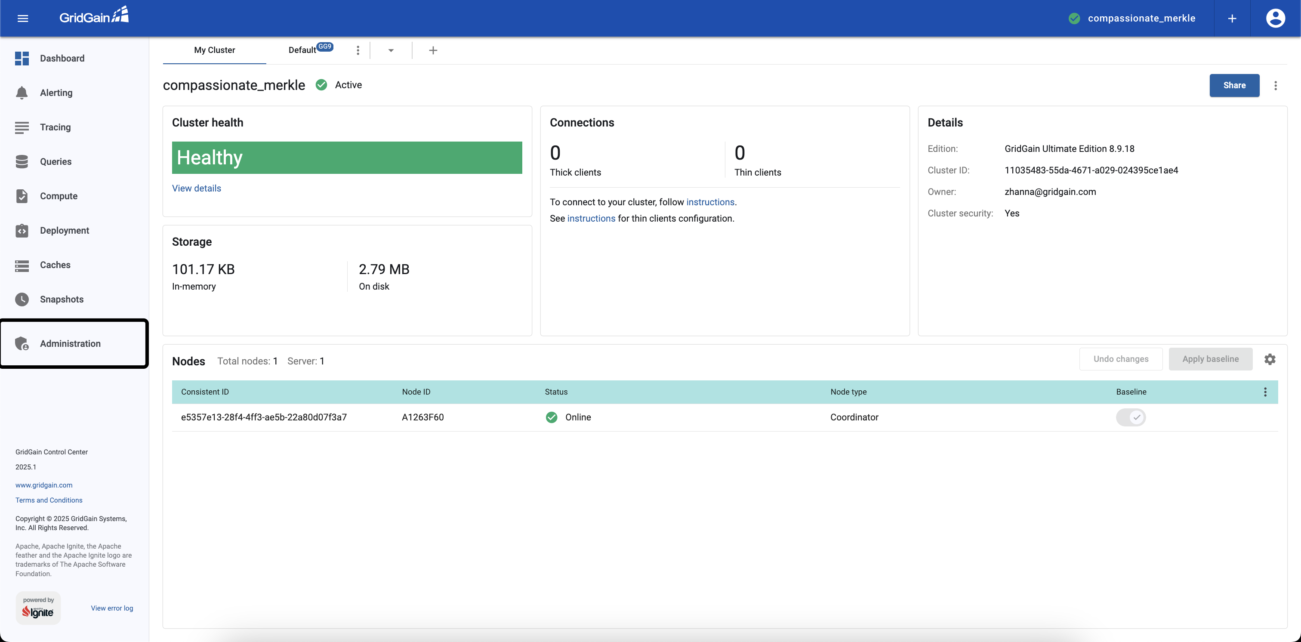
Task: Go to the Tracing sidebar item
Action: tap(74, 127)
